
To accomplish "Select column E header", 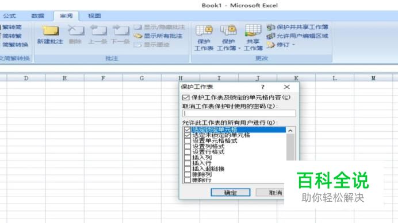I will [65, 78].
